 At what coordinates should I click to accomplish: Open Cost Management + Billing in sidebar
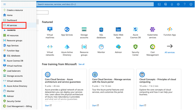tap(17, 106)
